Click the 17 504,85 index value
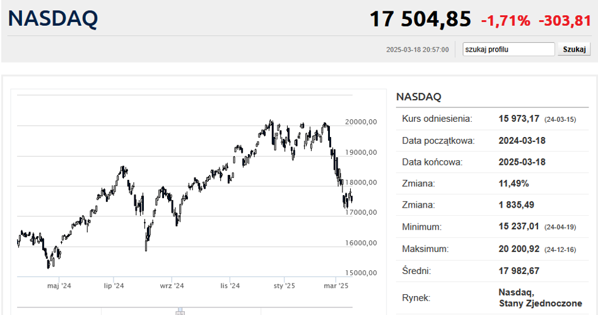598x315 pixels. click(x=420, y=19)
